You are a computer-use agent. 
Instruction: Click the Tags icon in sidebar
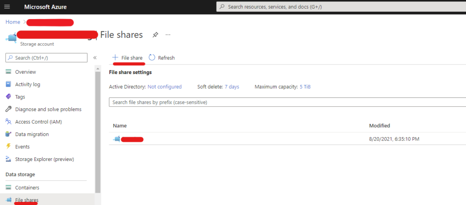[x=9, y=97]
